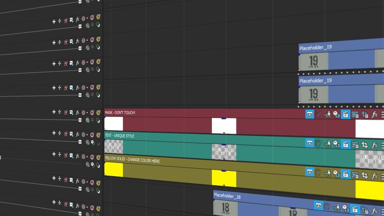Image resolution: width=384 pixels, height=216 pixels.
Task: Click level slider handle on the TEXT - UNIQUE STYLE track
Action: coord(80,142)
